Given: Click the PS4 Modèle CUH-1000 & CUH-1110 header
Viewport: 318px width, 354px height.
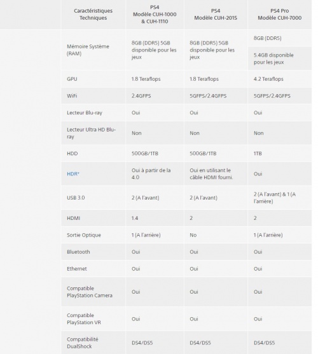Looking at the screenshot, I should [x=155, y=14].
